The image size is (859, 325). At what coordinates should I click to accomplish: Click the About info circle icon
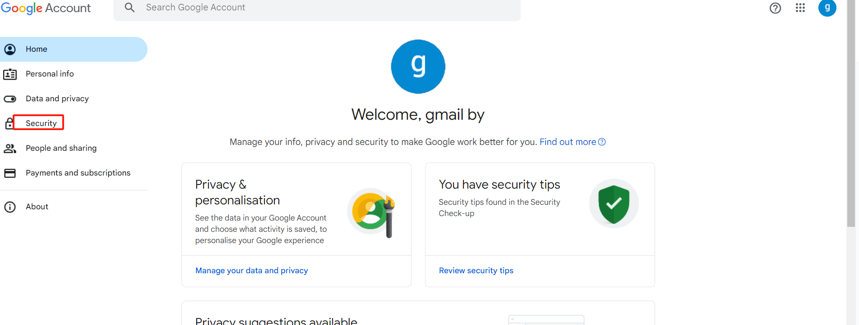[10, 207]
